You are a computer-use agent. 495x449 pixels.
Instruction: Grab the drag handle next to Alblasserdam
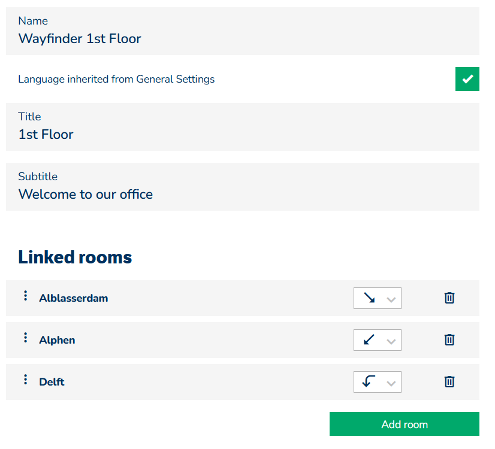point(25,296)
